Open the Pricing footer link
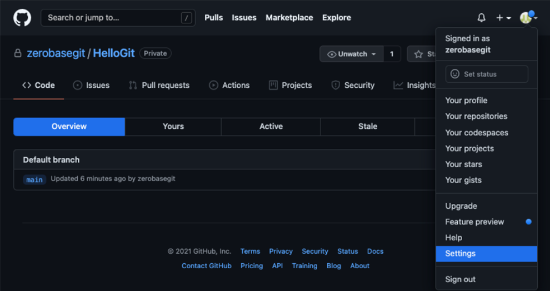 (x=252, y=266)
